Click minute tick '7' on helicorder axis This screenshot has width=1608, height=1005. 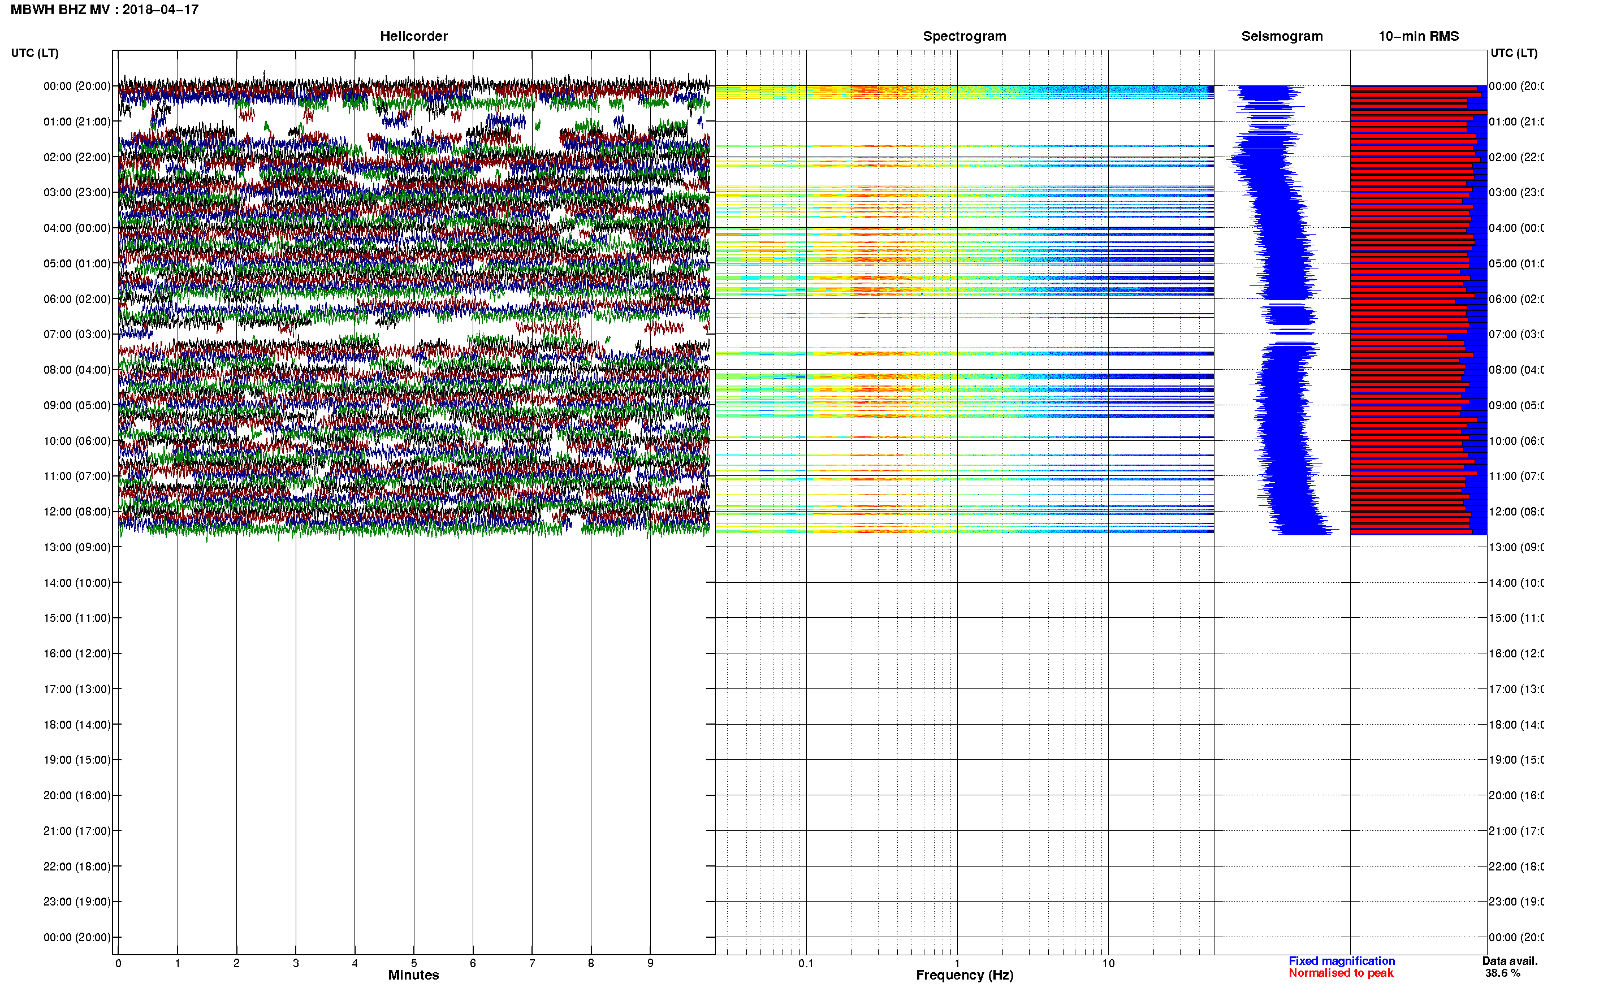click(x=532, y=963)
